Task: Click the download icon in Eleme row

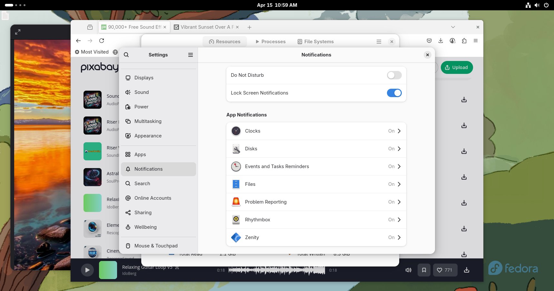Action: (464, 229)
